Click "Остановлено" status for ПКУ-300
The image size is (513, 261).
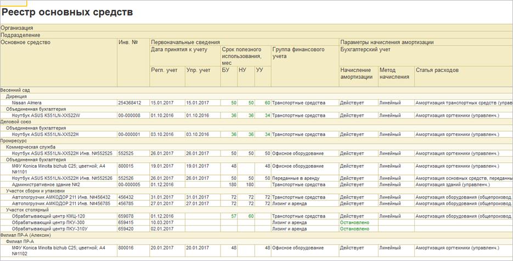point(354,223)
